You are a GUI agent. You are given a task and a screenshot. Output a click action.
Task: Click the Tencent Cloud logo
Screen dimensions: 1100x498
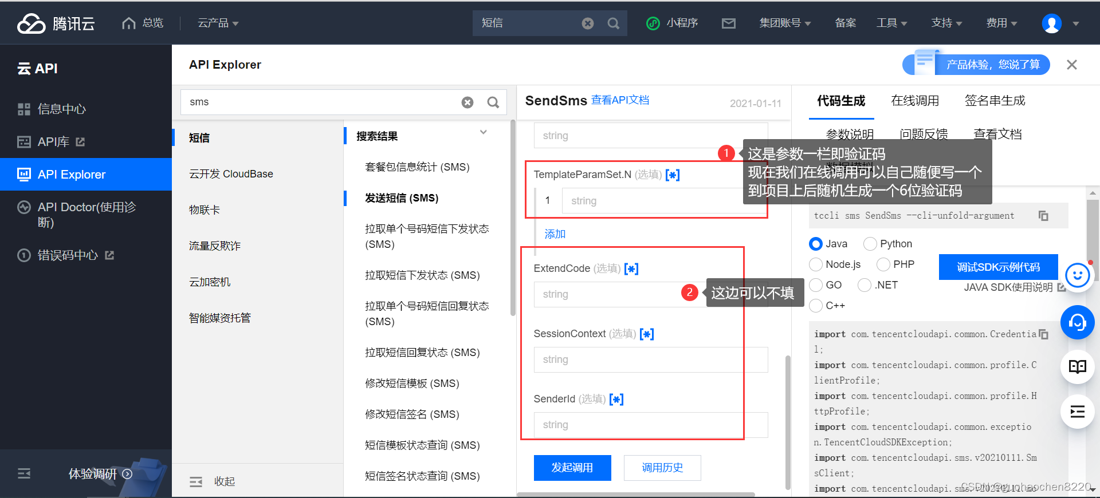point(56,23)
